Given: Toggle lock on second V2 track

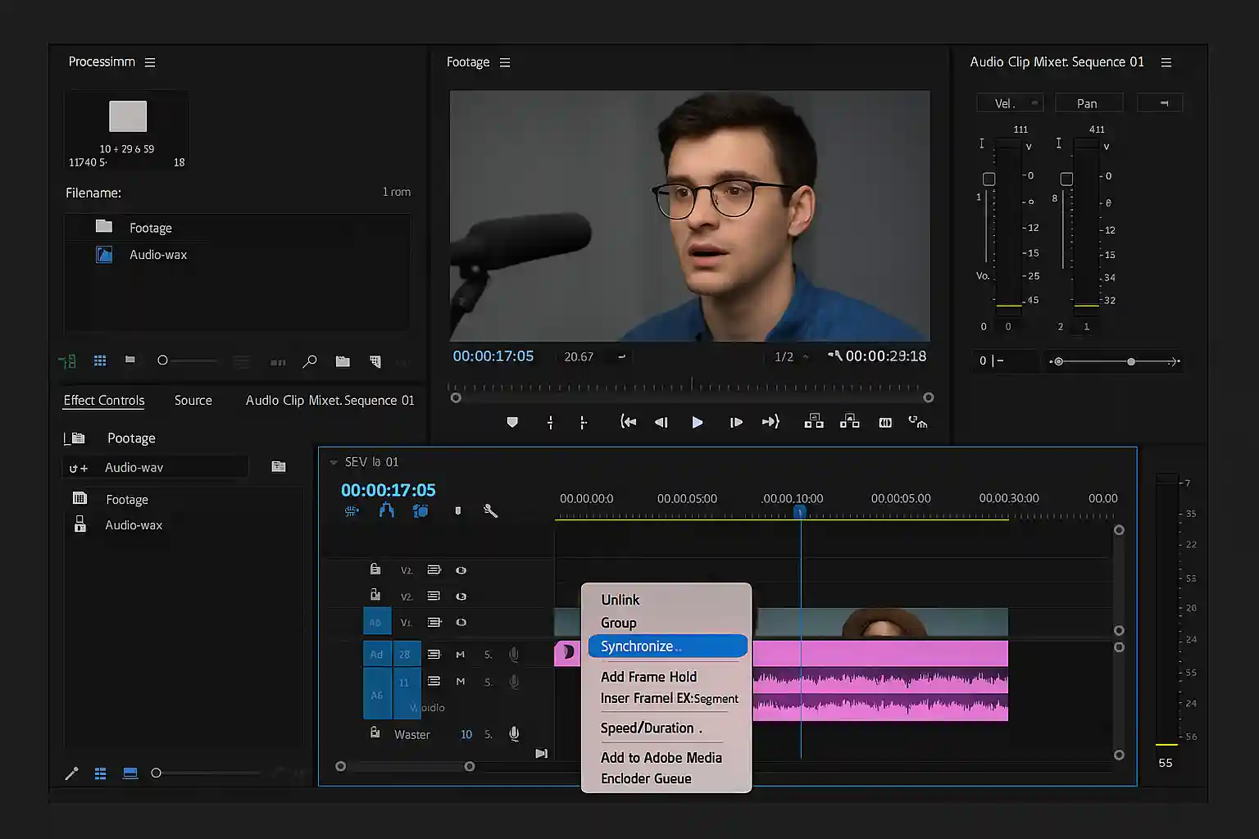Looking at the screenshot, I should coord(375,595).
